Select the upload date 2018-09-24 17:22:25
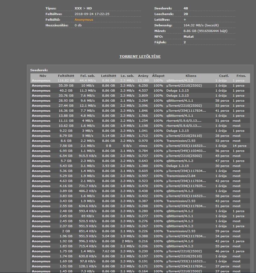256x273 pixels. (x=92, y=14)
